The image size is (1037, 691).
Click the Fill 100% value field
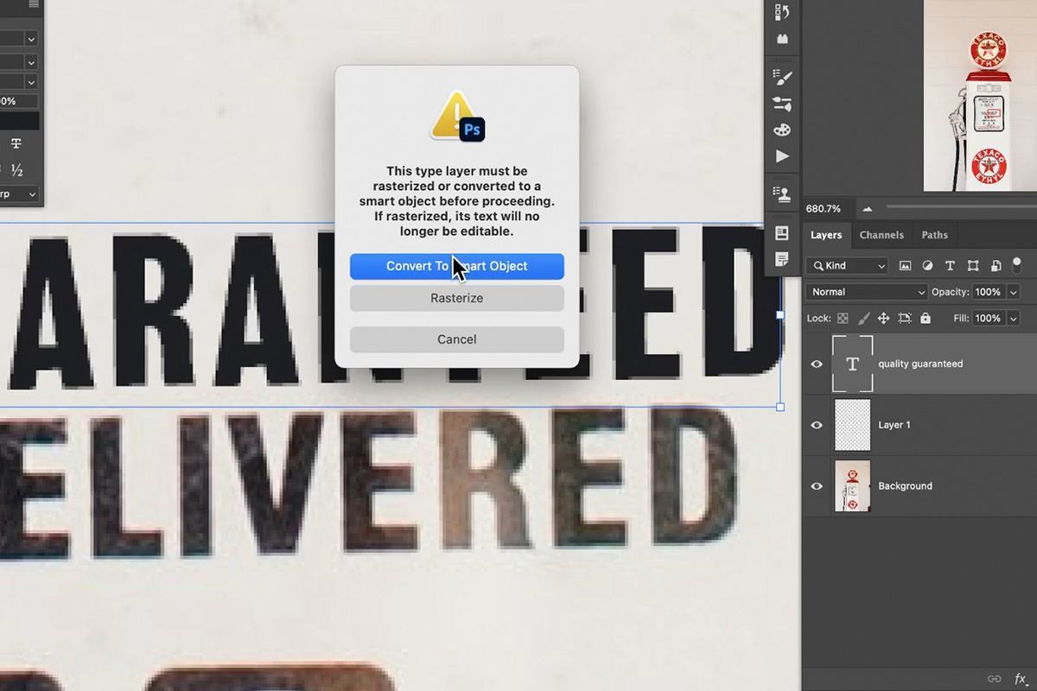tap(988, 319)
